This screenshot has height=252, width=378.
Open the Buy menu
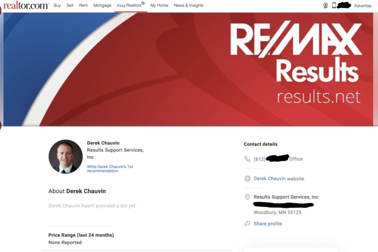tap(57, 6)
